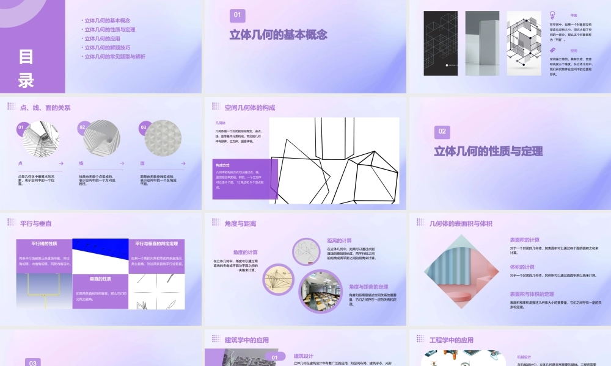The image size is (611, 366).
Task: Click the contents item 立体几何的常见题型与解析
Action: click(x=114, y=56)
